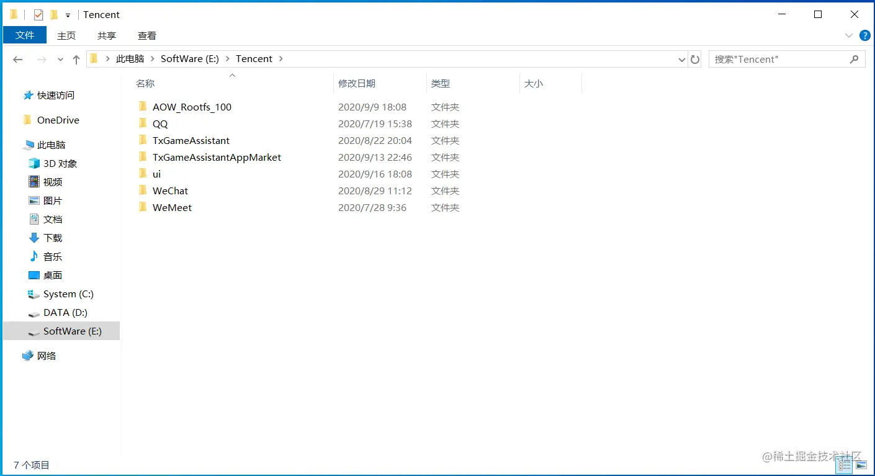
Task: Select 网络 in the navigation pane
Action: click(47, 356)
